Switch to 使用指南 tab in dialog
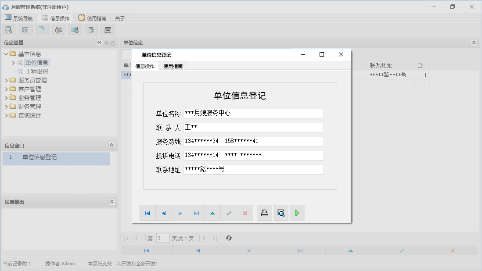This screenshot has width=482, height=271. coord(173,66)
